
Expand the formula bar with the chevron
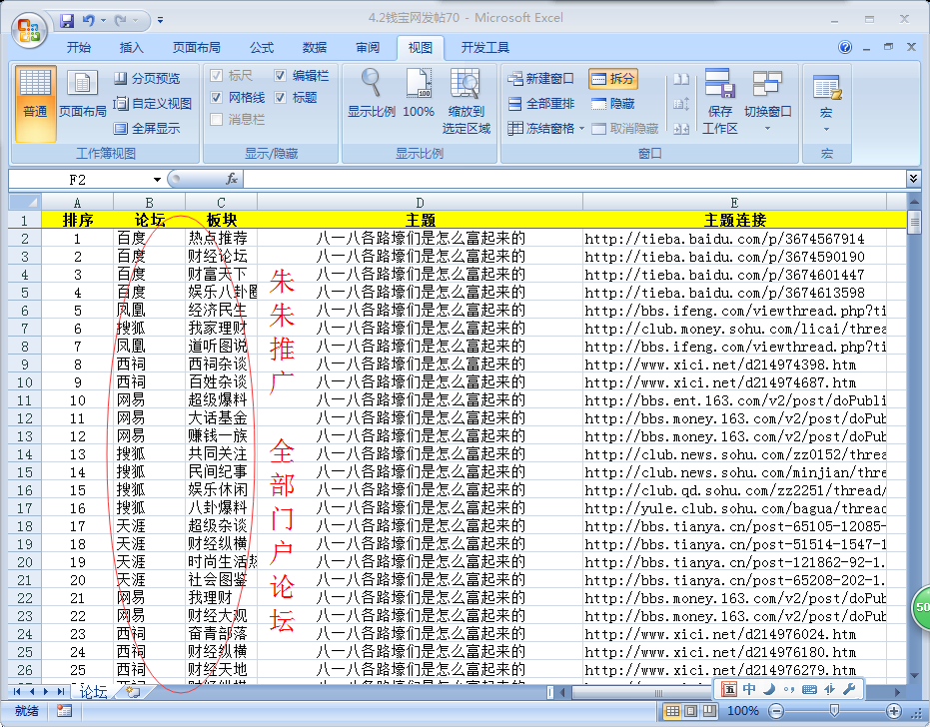[x=913, y=179]
